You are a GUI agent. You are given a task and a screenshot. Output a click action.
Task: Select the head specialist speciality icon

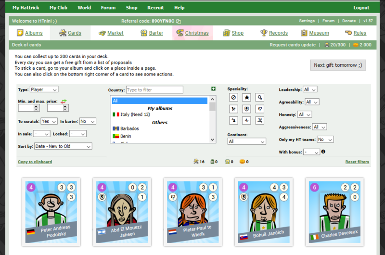click(233, 120)
